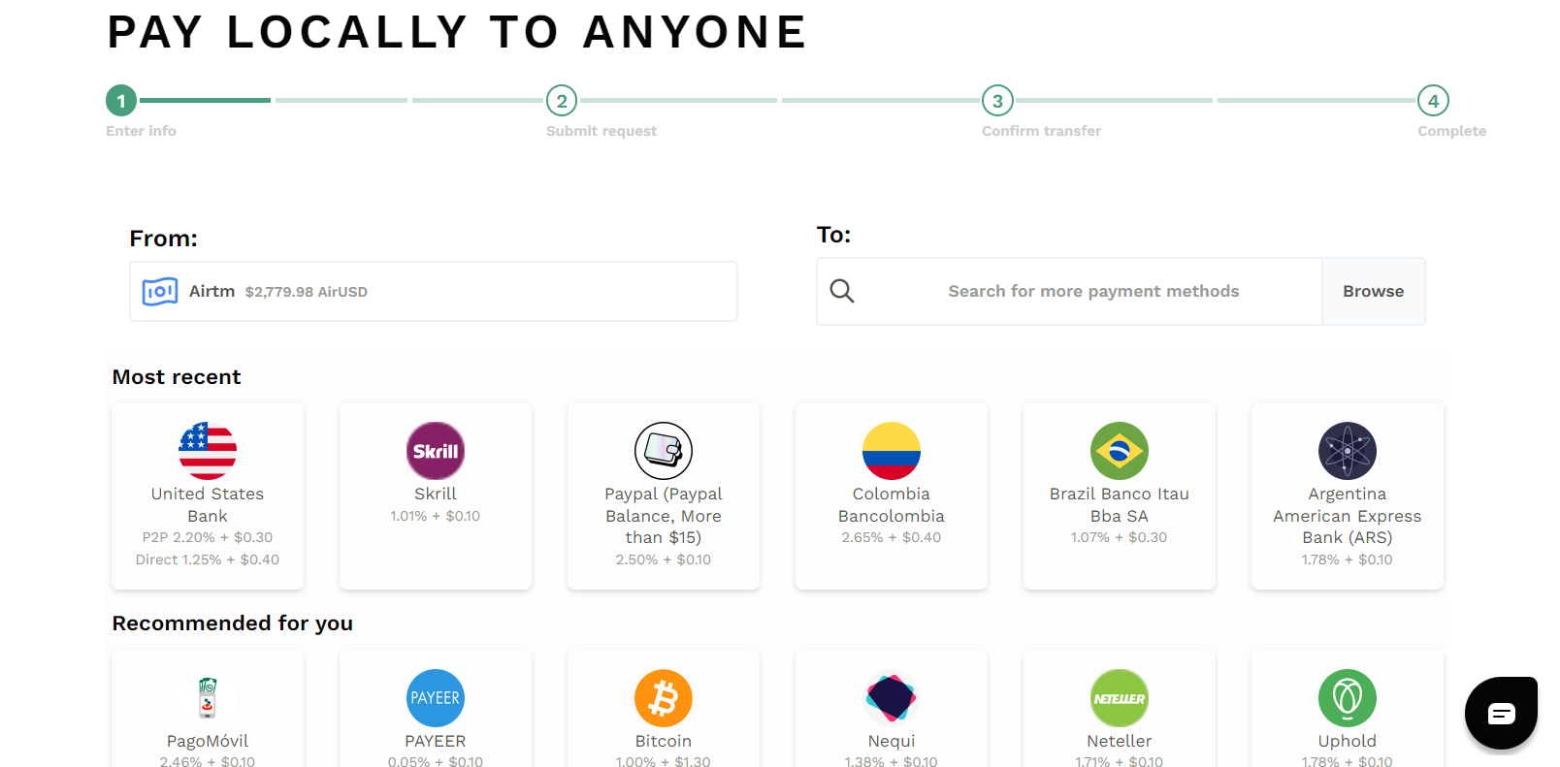Image resolution: width=1560 pixels, height=767 pixels.
Task: Click the Browse payment methods button
Action: pos(1374,291)
